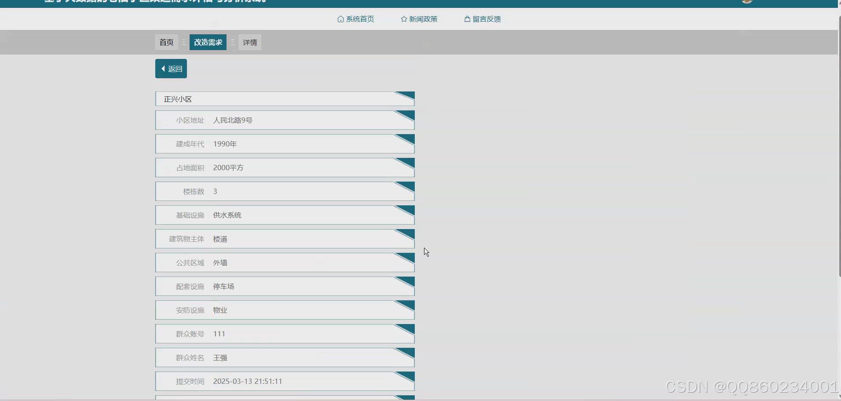This screenshot has height=401, width=841.
Task: Click the 返回 back button
Action: [171, 69]
